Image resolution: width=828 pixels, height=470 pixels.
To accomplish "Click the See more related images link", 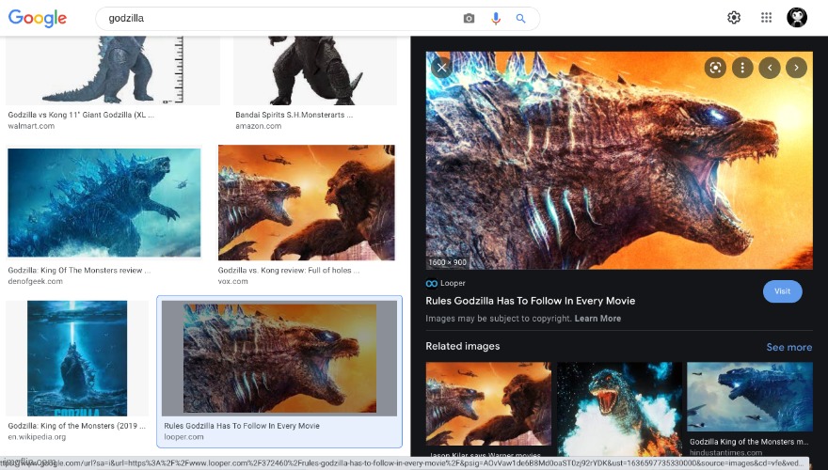I will 788,347.
